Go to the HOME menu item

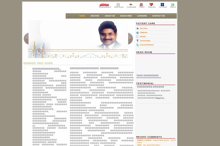[82, 16]
